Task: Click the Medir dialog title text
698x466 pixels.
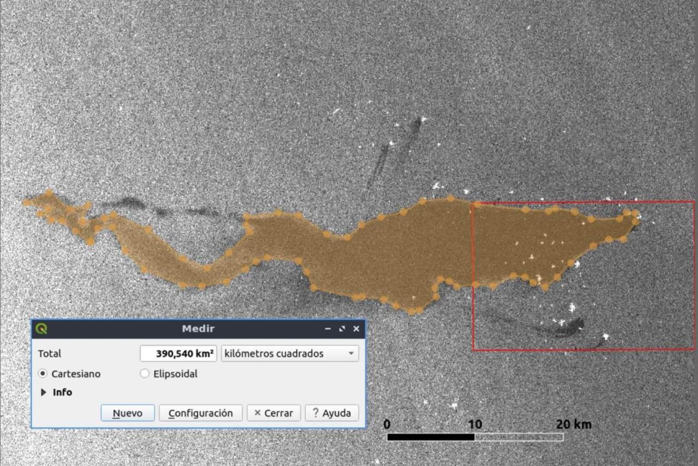Action: point(198,329)
